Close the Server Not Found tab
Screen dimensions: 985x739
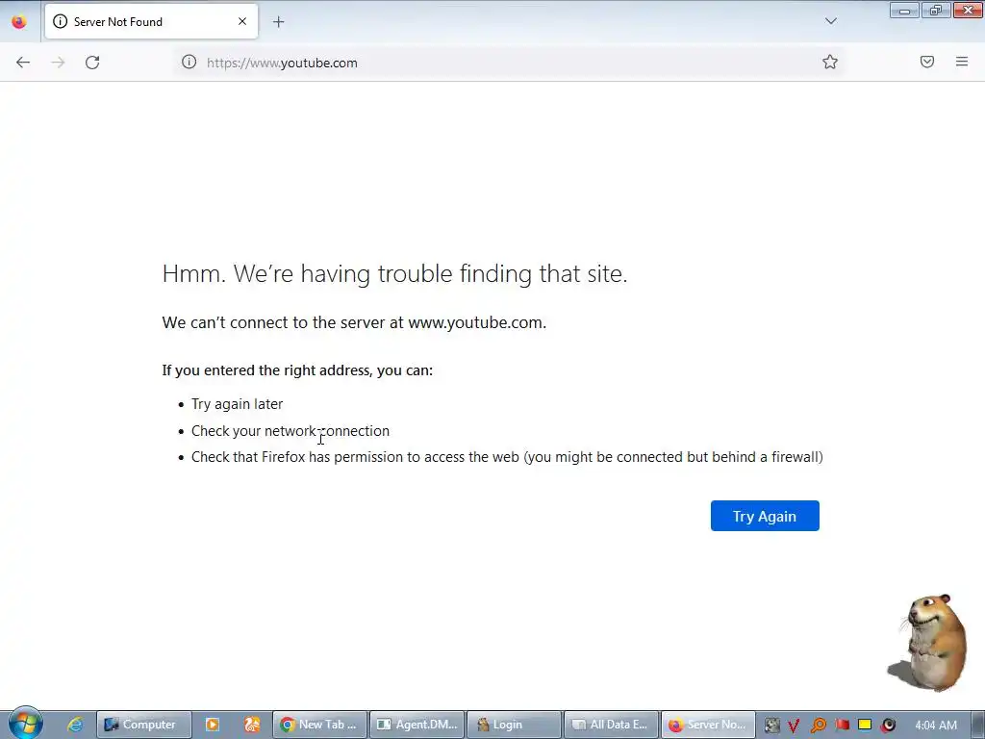[242, 21]
